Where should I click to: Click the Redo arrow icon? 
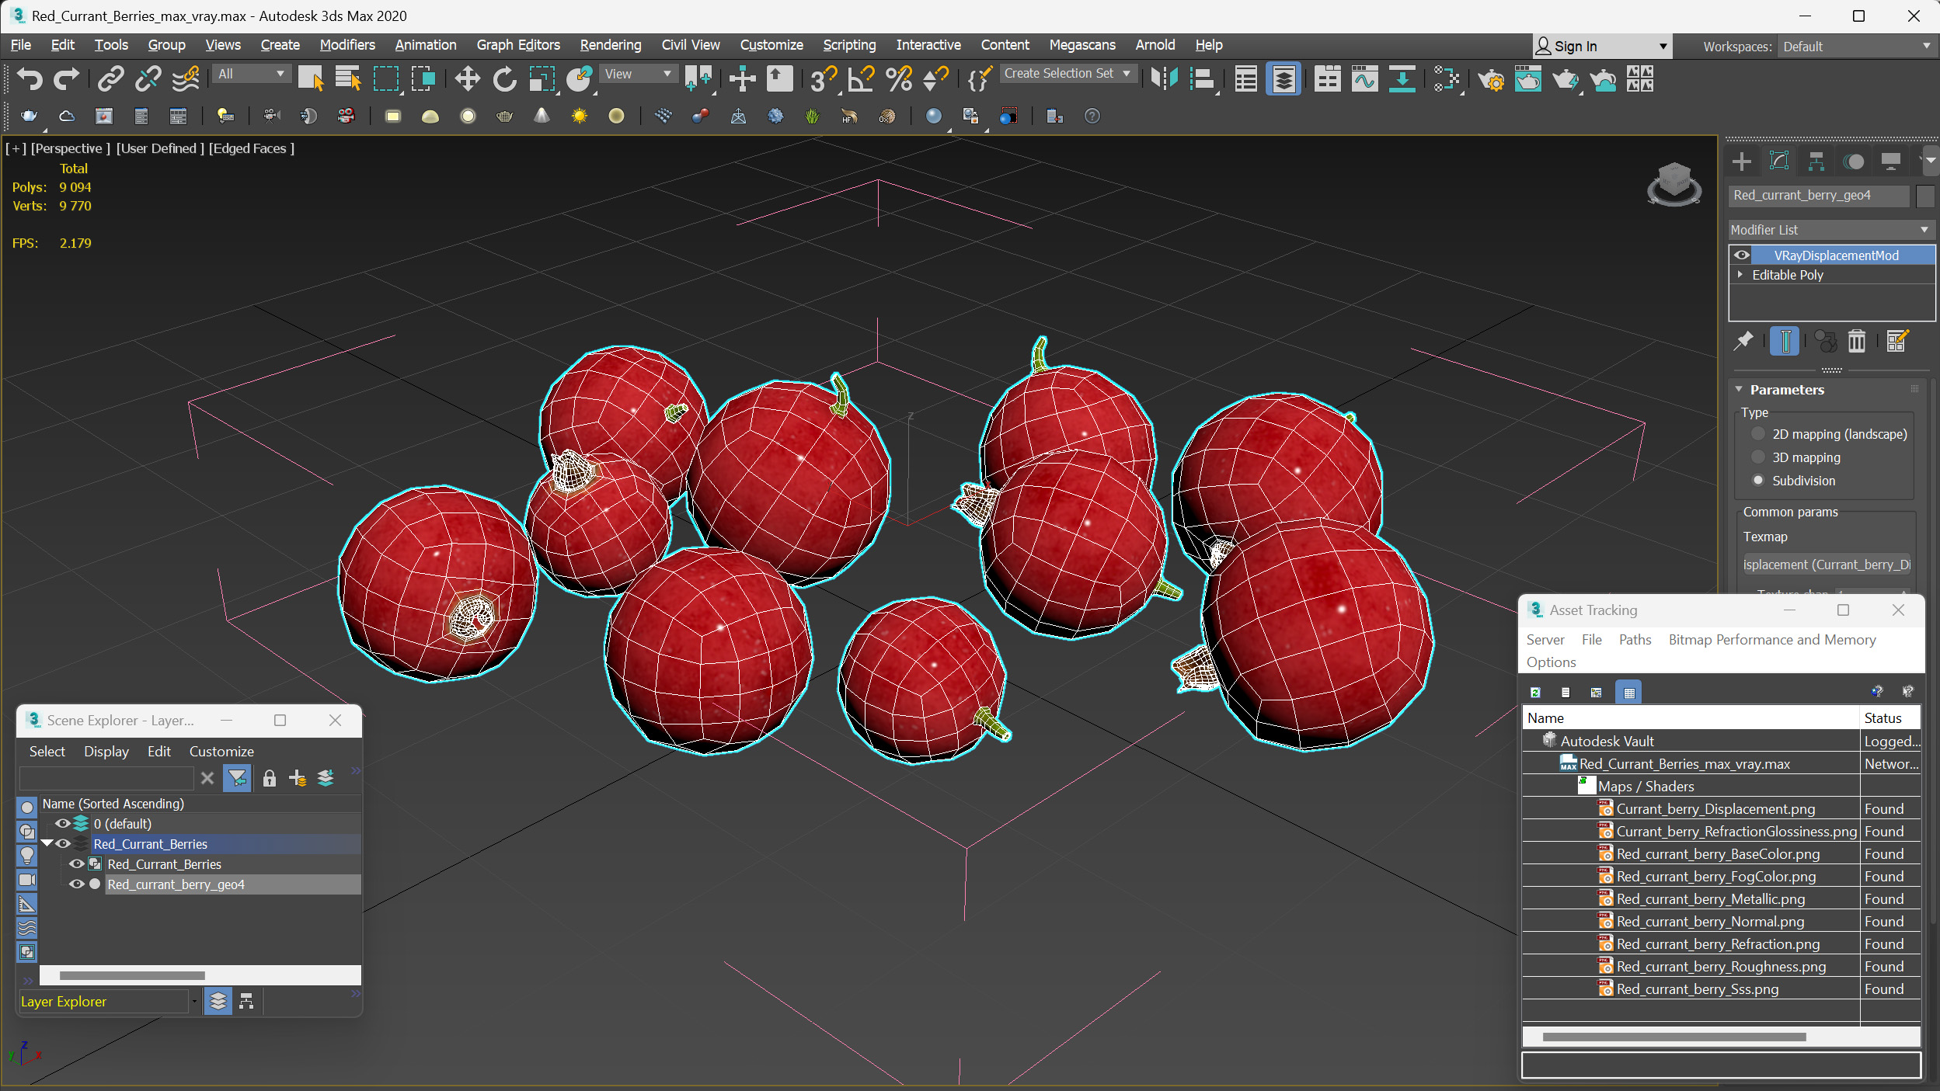pyautogui.click(x=66, y=78)
